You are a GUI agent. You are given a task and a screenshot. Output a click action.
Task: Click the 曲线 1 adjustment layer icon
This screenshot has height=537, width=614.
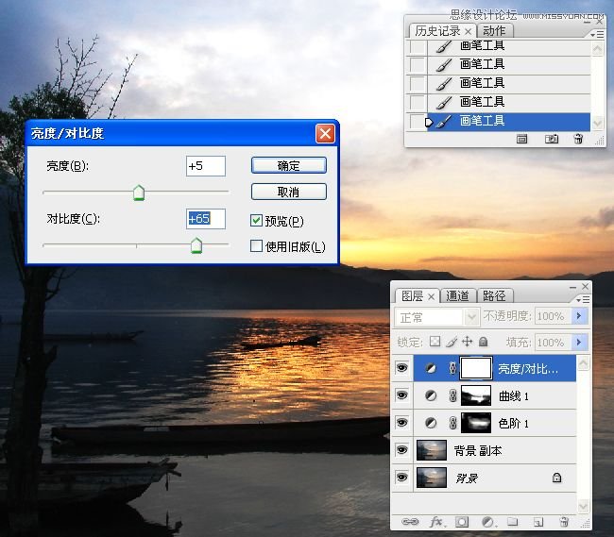click(x=431, y=395)
